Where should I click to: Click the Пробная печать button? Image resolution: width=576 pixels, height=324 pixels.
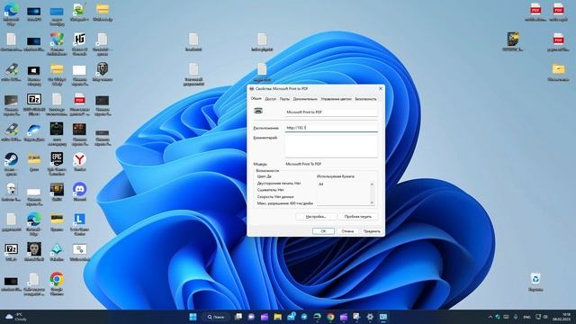pos(358,217)
